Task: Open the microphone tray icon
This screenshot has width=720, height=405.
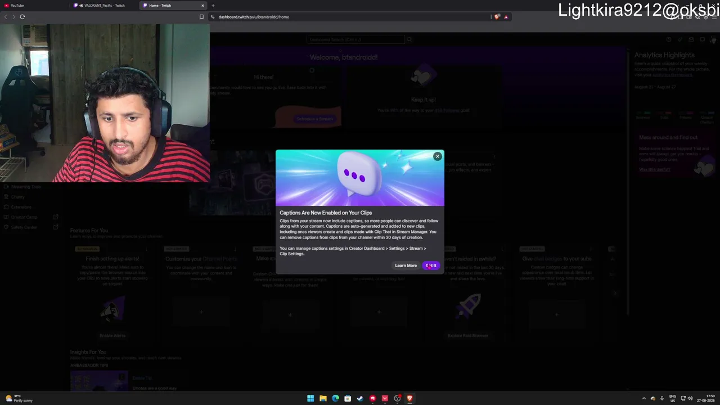Action: [x=661, y=398]
